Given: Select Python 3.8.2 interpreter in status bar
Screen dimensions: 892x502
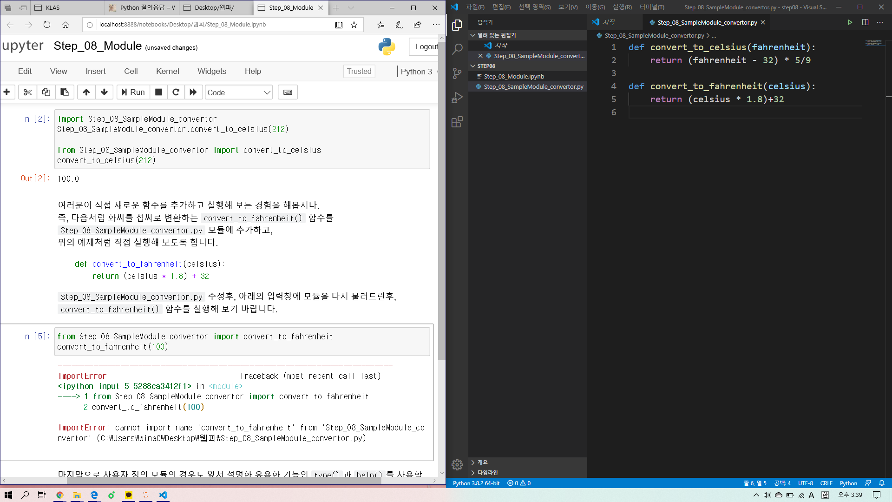Looking at the screenshot, I should [476, 483].
